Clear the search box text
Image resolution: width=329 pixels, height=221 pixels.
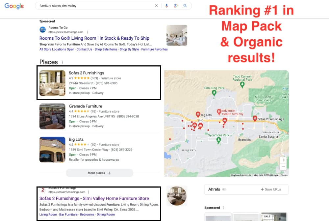click(156, 6)
